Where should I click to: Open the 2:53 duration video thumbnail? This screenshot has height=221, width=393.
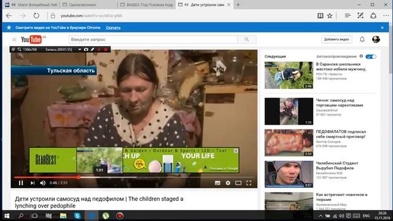(x=289, y=143)
